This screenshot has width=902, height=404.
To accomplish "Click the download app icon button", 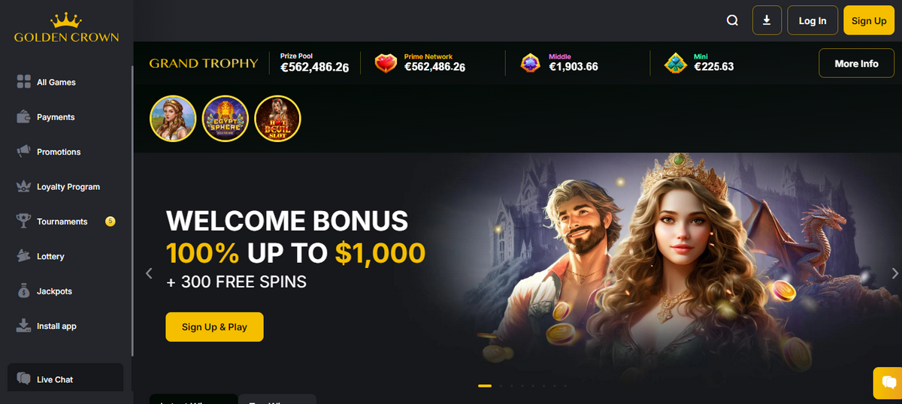I will tap(767, 20).
